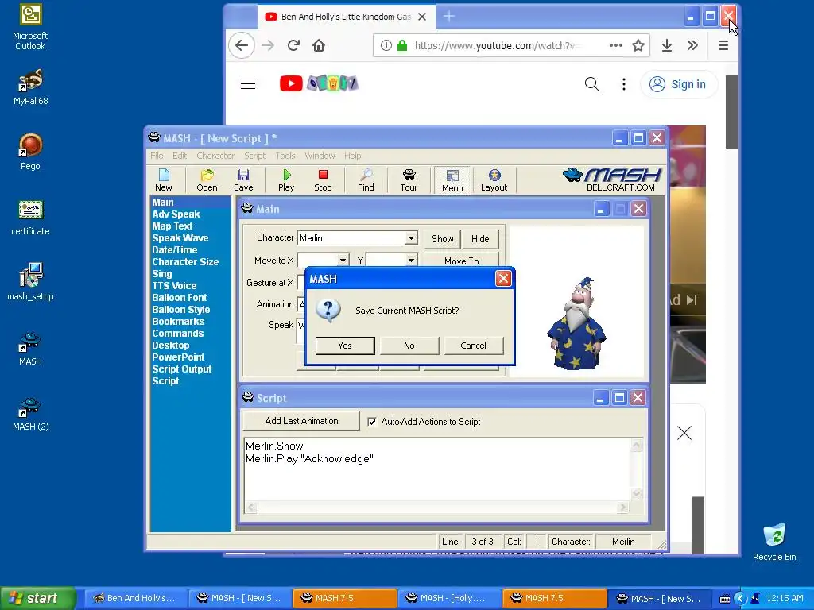
Task: Click the Move To button
Action: pyautogui.click(x=462, y=261)
